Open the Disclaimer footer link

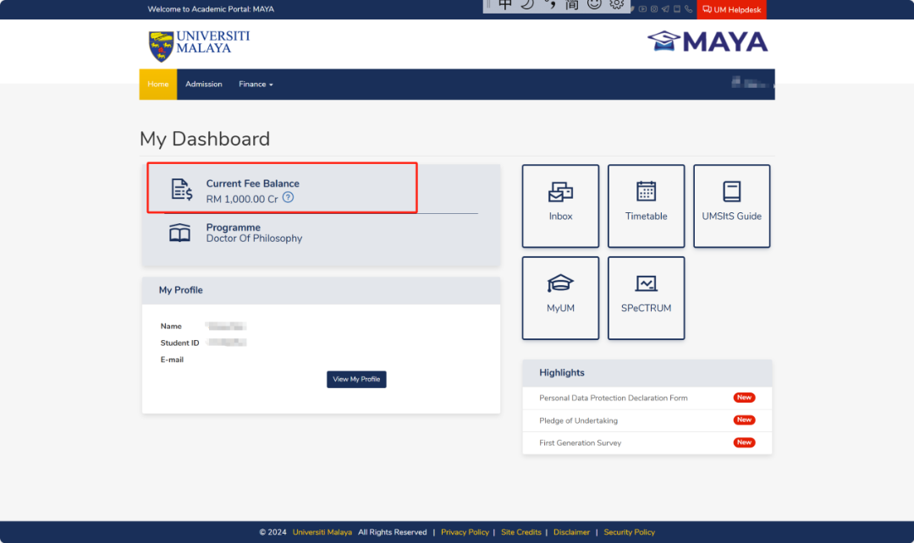[571, 532]
